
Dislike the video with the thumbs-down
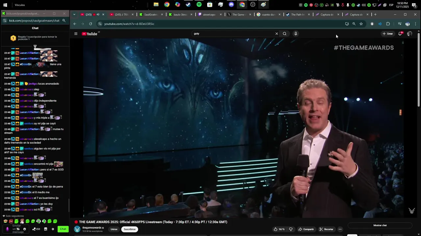[291, 229]
